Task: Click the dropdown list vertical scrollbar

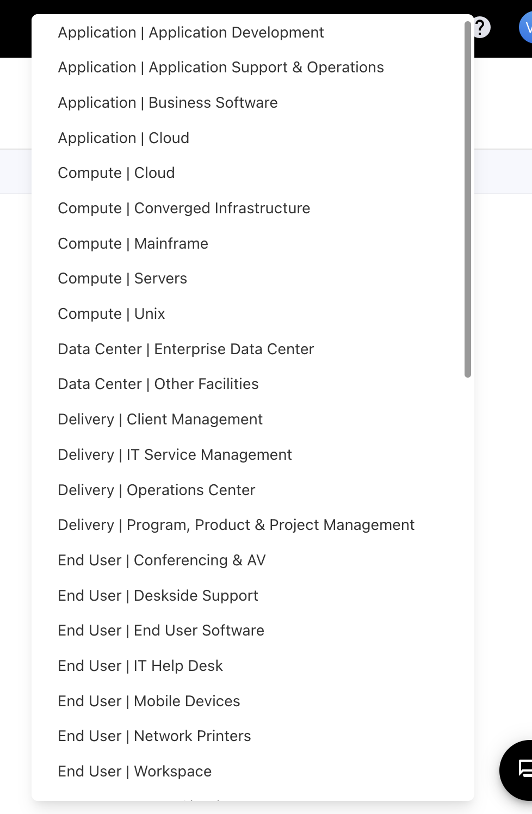Action: tap(467, 199)
